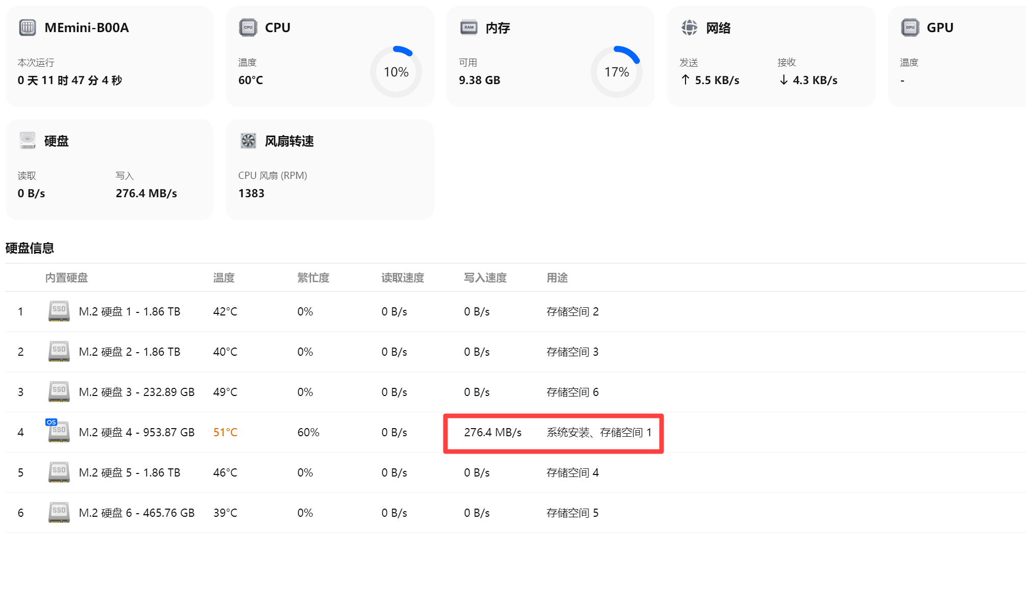
Task: Click the 繁忙度 column header
Action: click(x=313, y=278)
